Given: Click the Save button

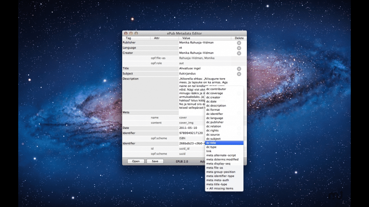Looking at the screenshot, I should pyautogui.click(x=155, y=161).
